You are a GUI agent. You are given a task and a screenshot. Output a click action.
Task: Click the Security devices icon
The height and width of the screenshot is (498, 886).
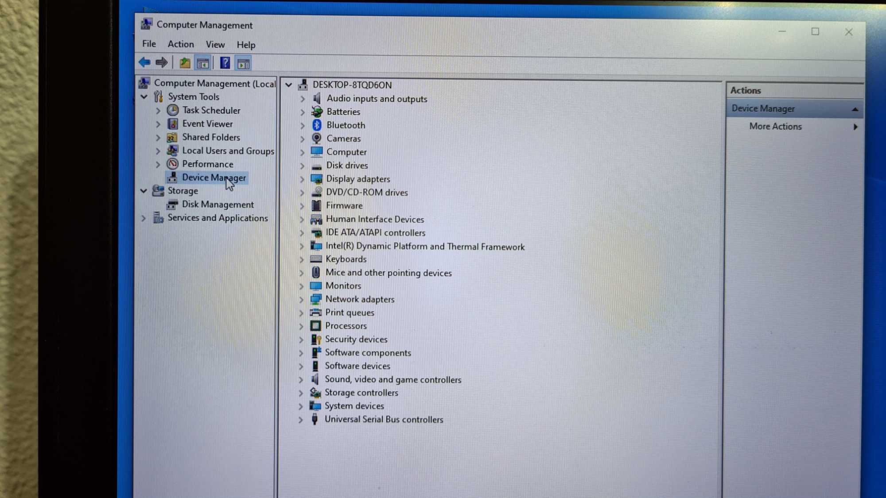pos(315,339)
